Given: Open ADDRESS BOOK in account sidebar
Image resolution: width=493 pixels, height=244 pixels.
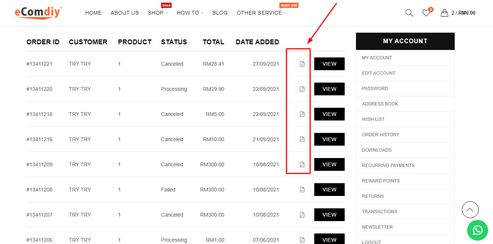Looking at the screenshot, I should [380, 104].
